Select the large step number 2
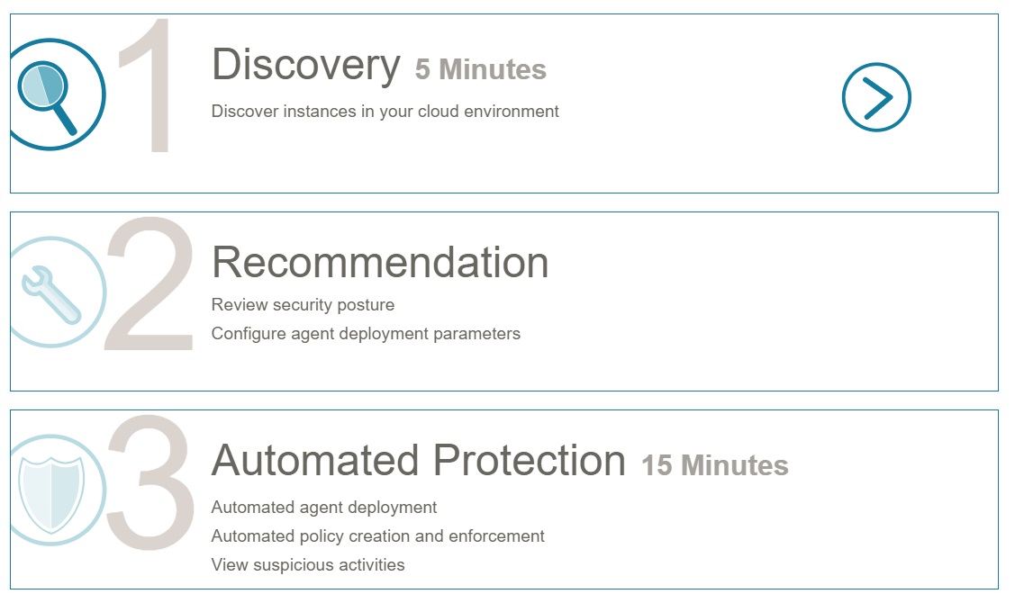The image size is (1015, 603). coord(149,283)
